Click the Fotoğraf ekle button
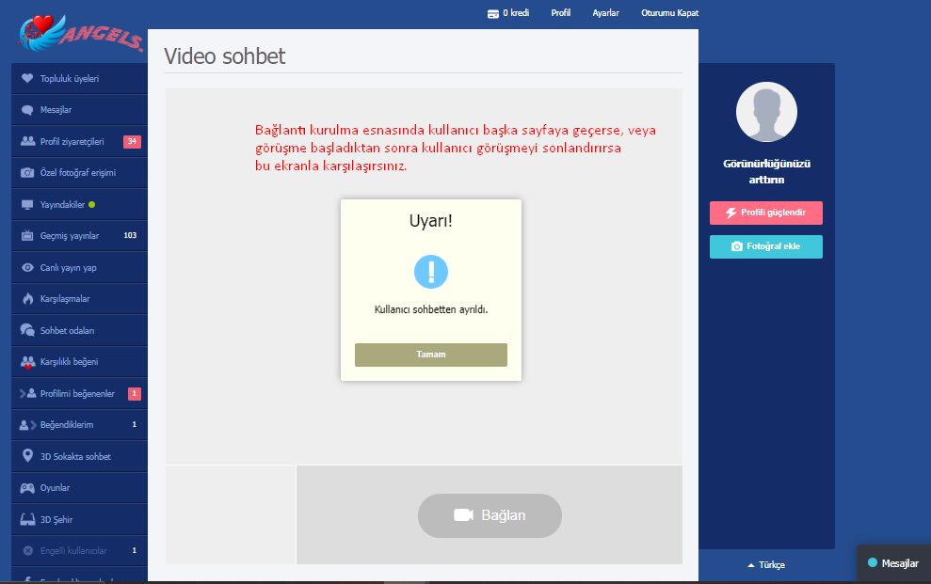 point(765,246)
